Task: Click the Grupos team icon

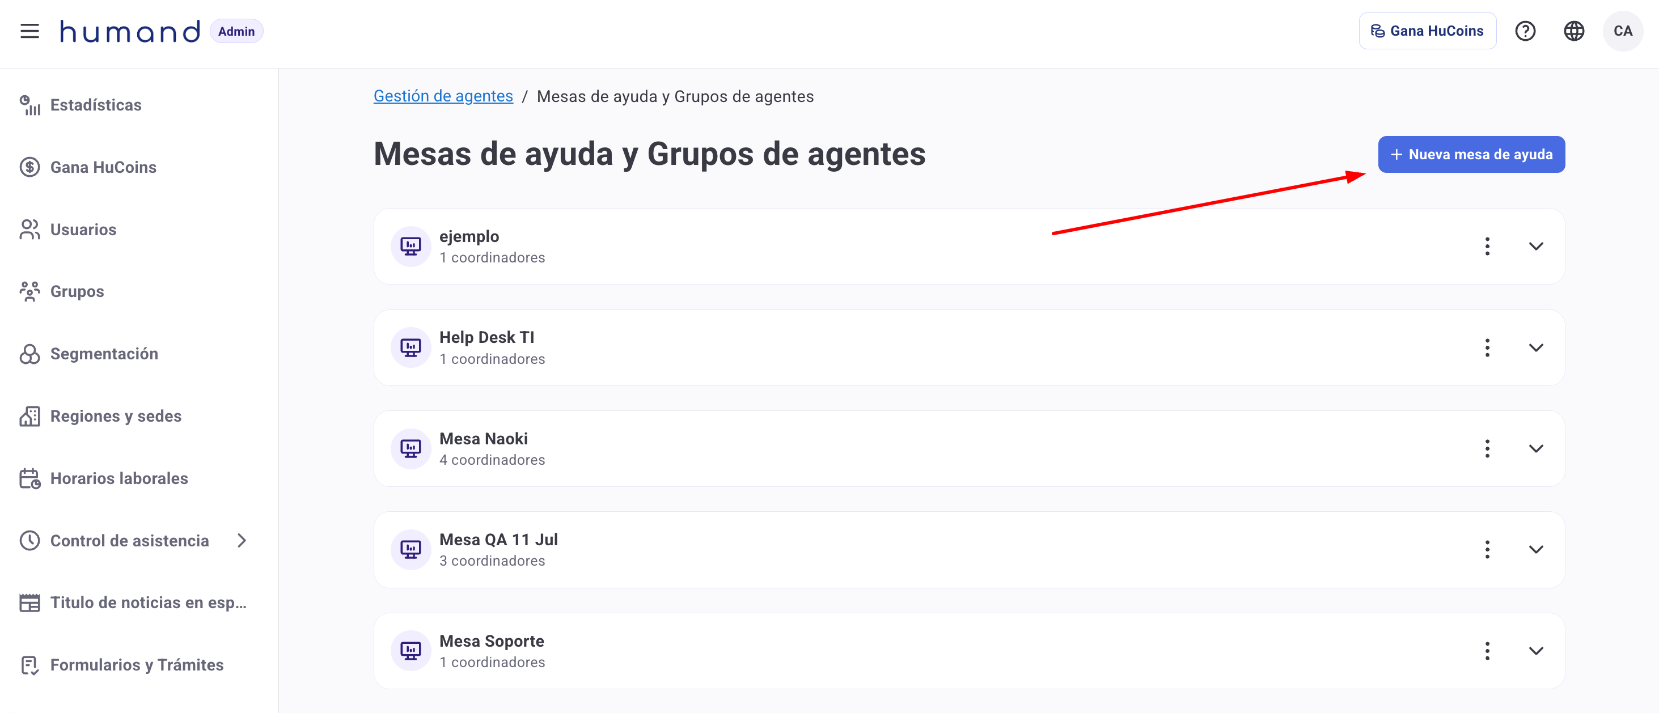Action: [x=29, y=291]
